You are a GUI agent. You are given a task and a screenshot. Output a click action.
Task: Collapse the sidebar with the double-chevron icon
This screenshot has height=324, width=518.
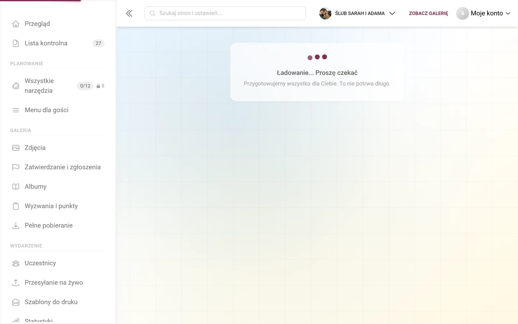[x=129, y=13]
